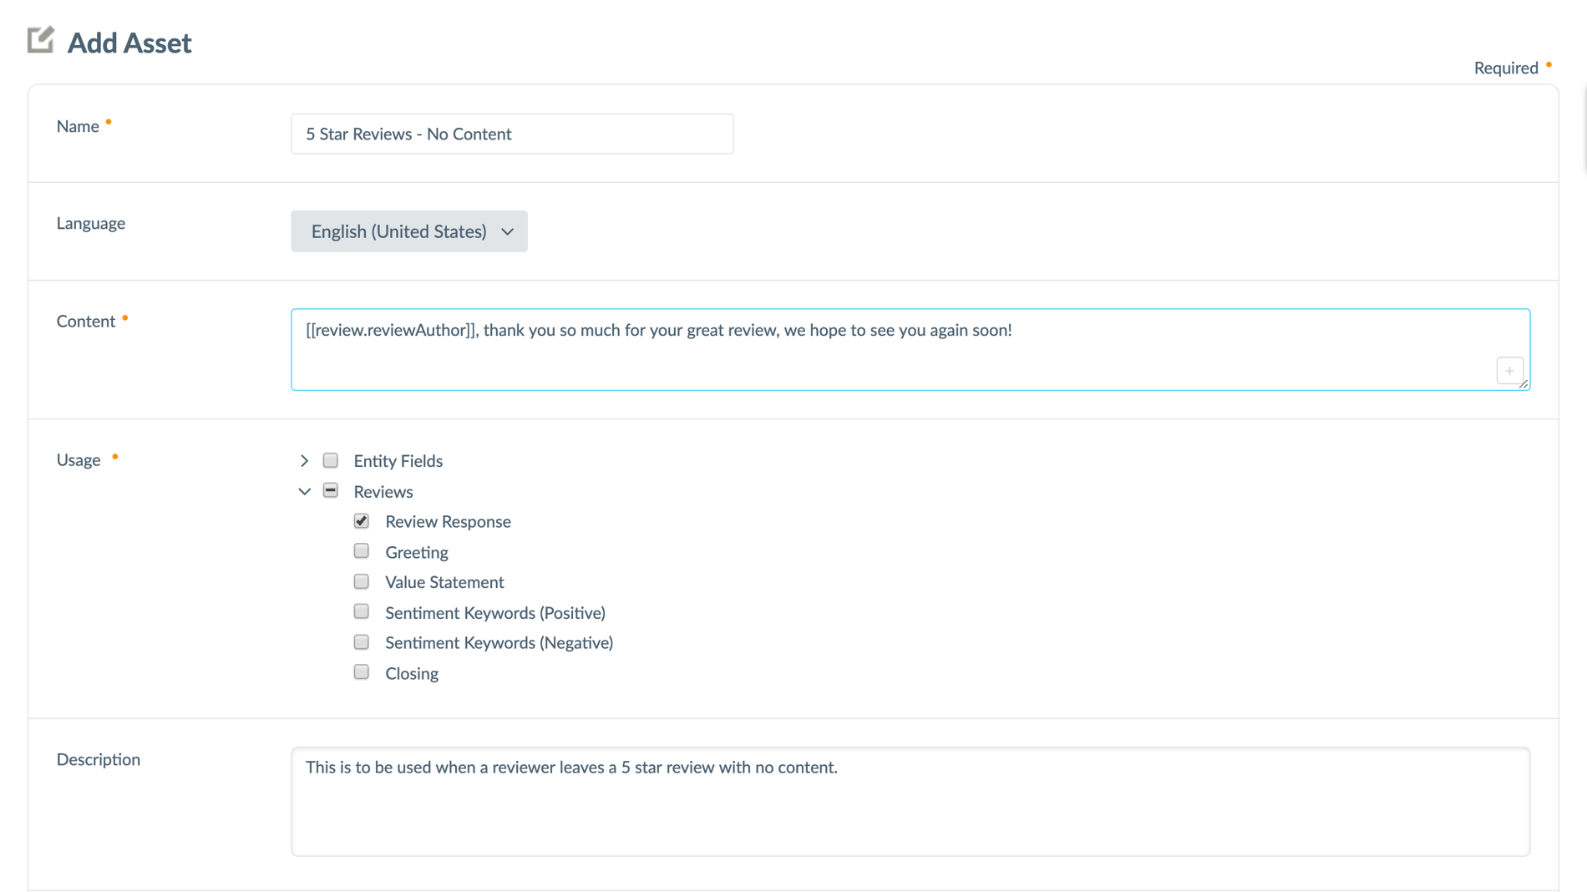The height and width of the screenshot is (892, 1587).
Task: Open the English (United States) language dropdown
Action: [x=409, y=231]
